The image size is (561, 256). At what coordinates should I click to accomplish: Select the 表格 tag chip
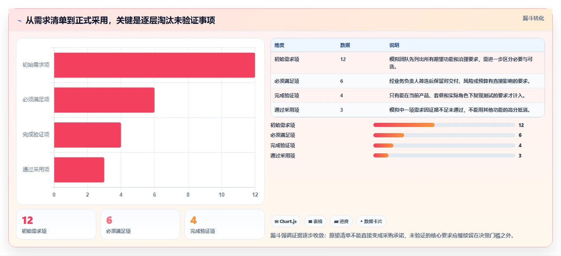coord(315,221)
